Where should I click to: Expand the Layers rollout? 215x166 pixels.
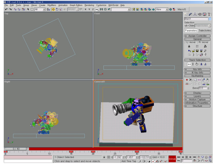click(197, 96)
